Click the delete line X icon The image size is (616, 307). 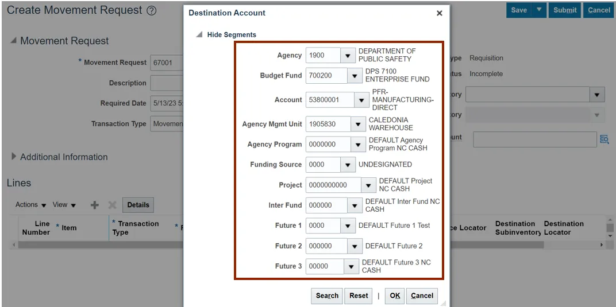tap(112, 205)
